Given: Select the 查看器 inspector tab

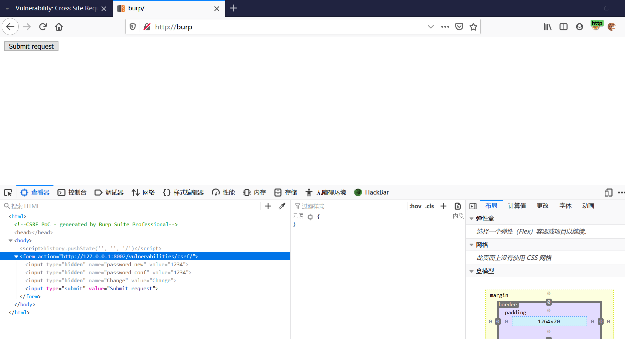Looking at the screenshot, I should (35, 193).
